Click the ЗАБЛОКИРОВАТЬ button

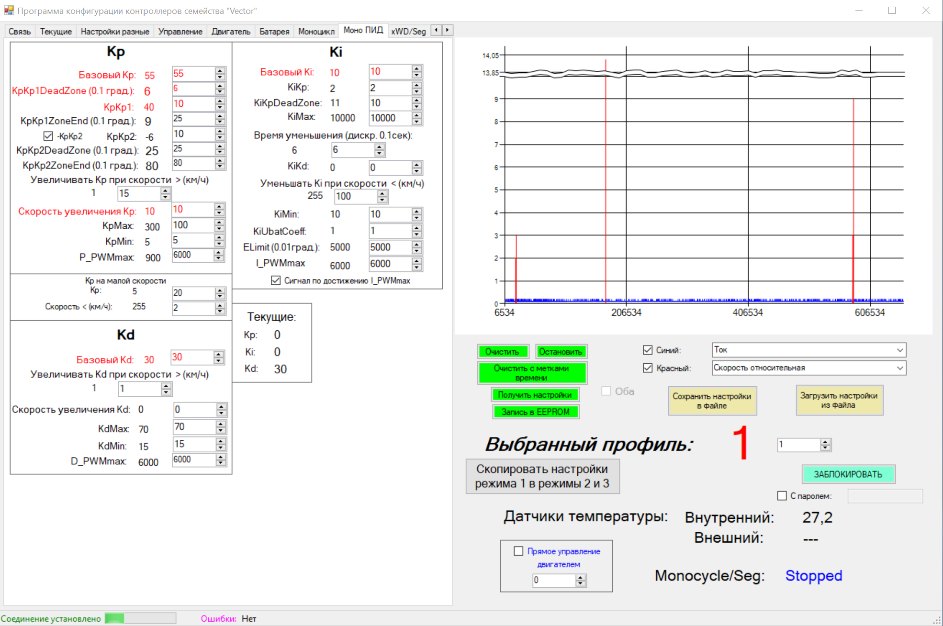coord(848,474)
